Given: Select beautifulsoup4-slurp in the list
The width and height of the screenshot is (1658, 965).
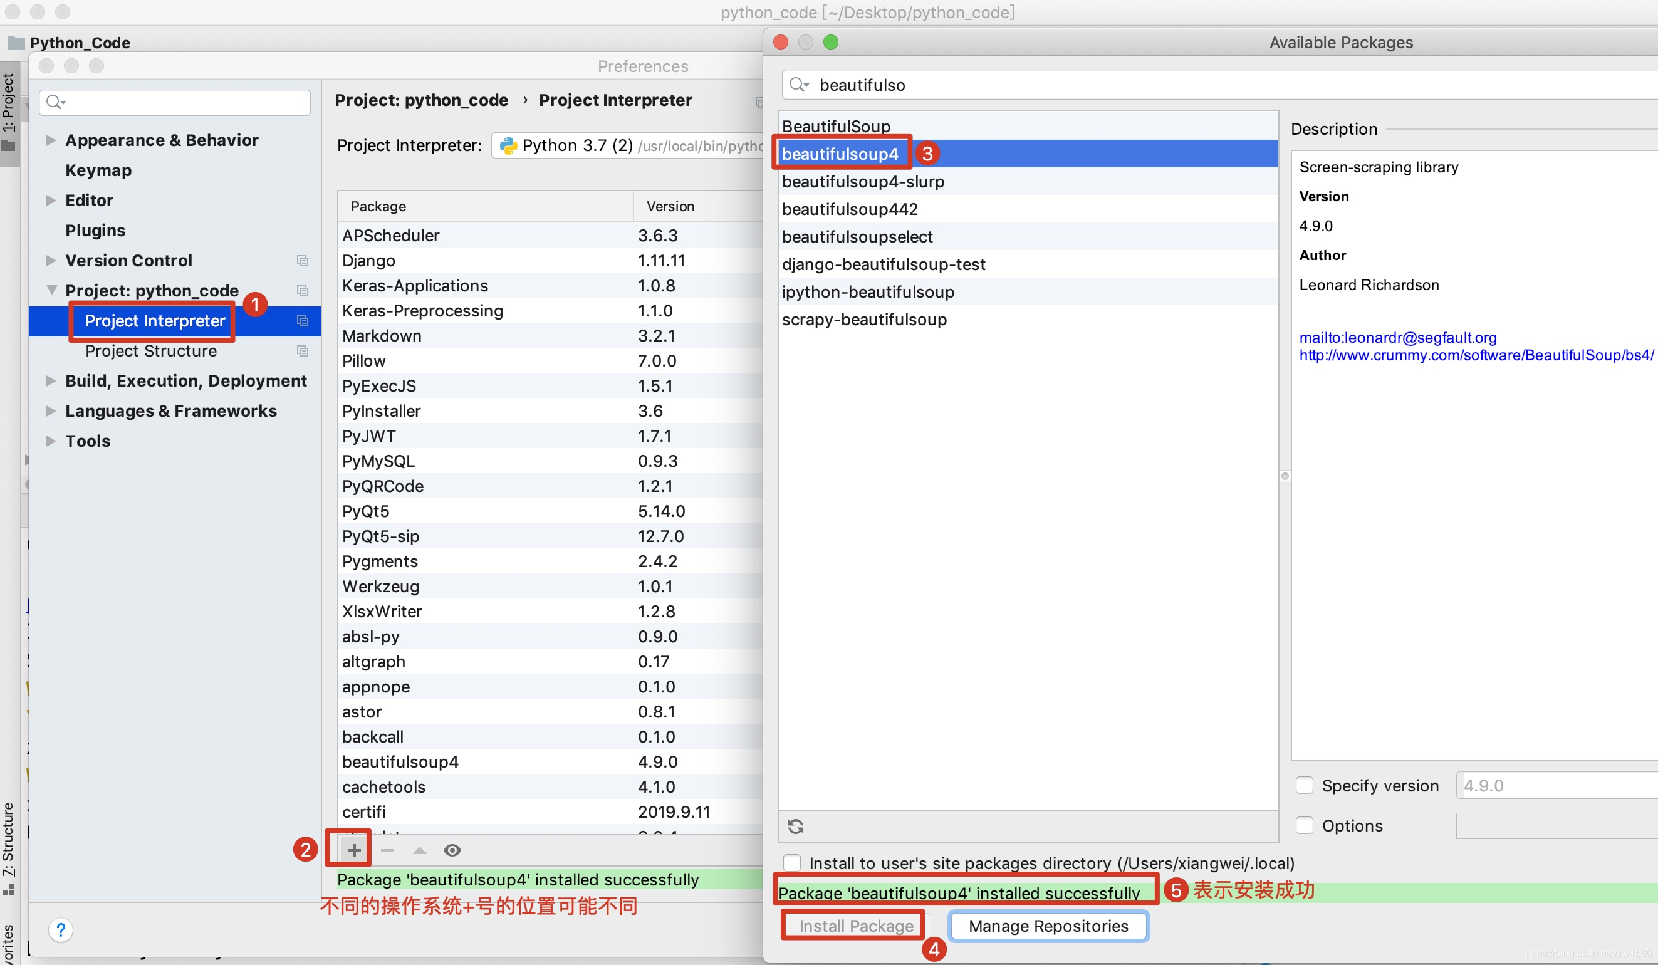Looking at the screenshot, I should pyautogui.click(x=1028, y=182).
